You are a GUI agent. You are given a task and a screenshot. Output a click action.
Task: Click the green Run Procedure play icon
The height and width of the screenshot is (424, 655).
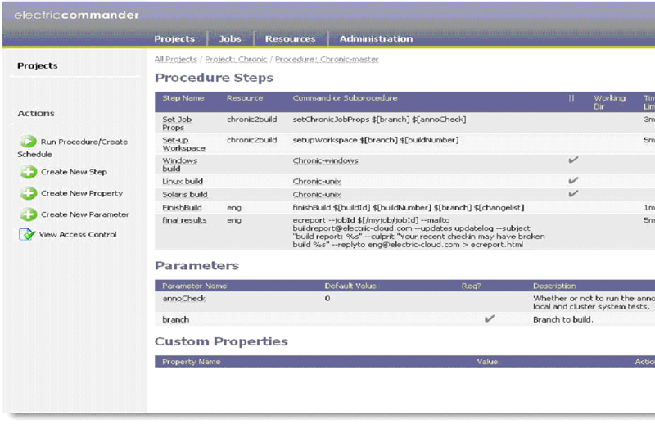(x=28, y=141)
